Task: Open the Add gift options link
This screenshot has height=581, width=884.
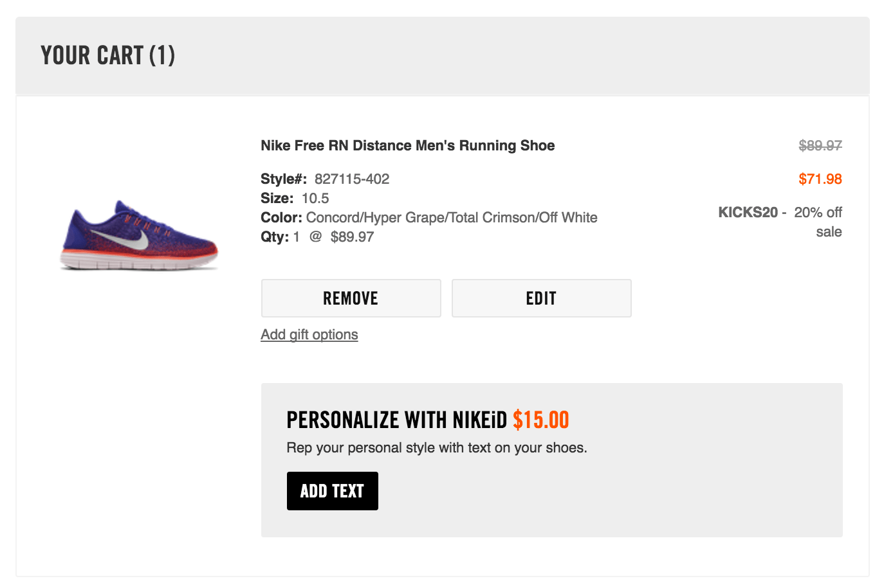Action: (309, 334)
